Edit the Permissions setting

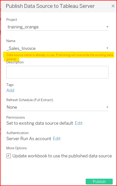(79, 123)
